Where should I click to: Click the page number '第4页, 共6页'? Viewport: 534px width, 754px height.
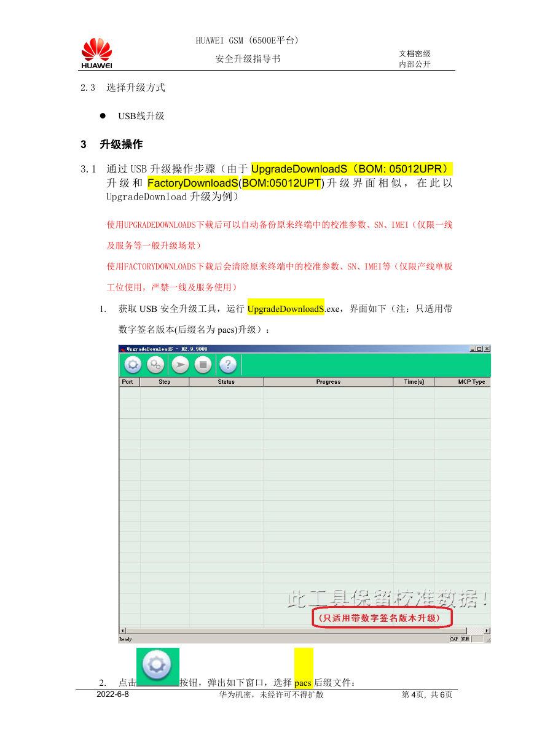click(427, 695)
